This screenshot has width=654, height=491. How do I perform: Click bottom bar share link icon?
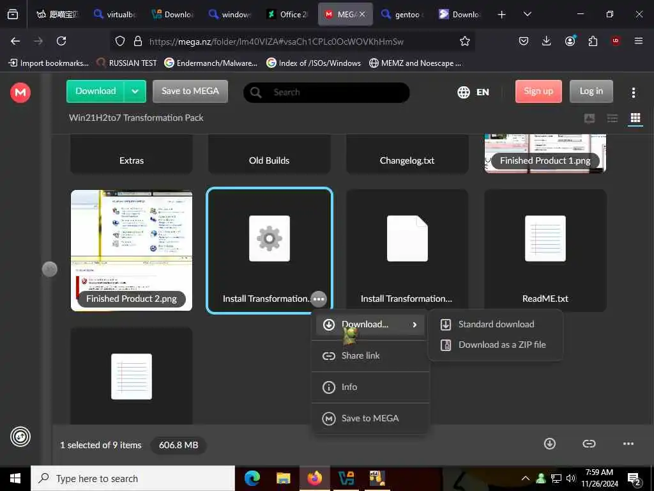tap(589, 444)
